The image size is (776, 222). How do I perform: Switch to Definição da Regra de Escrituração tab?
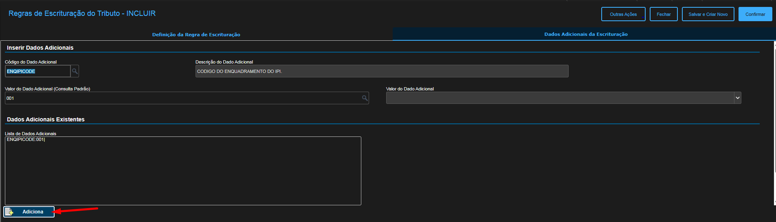click(196, 35)
